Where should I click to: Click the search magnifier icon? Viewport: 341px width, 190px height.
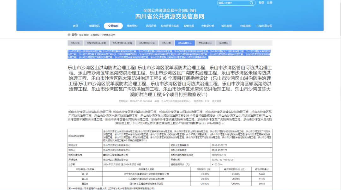click(252, 3)
